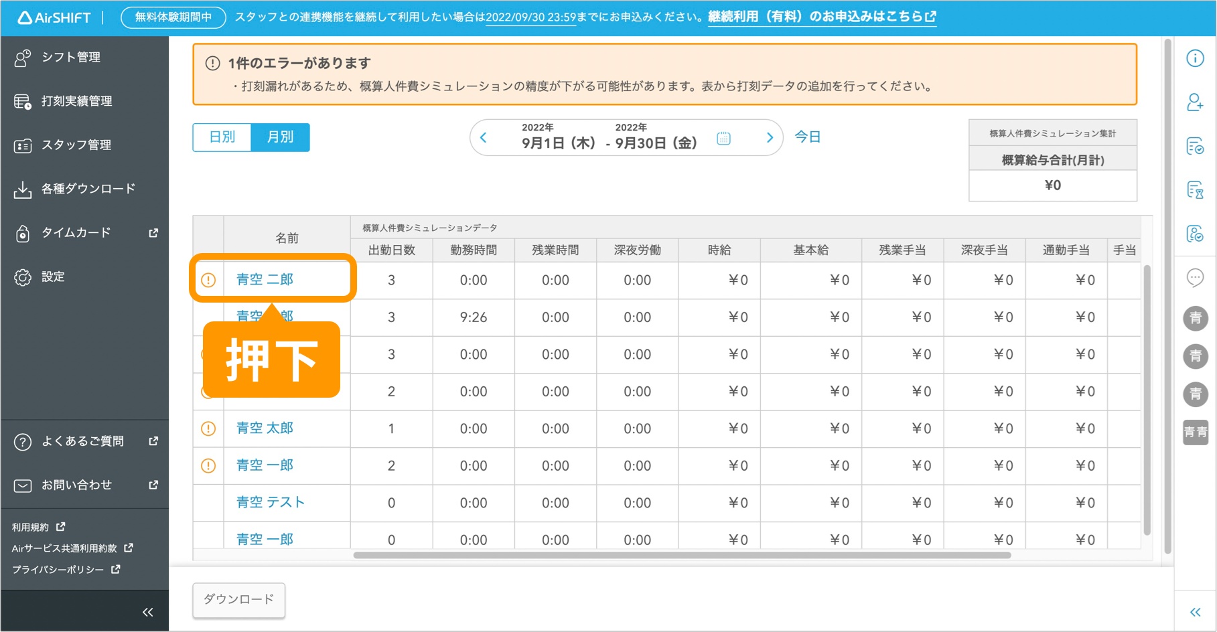Click the add staff icon in right sidebar
The image size is (1217, 632).
point(1195,102)
